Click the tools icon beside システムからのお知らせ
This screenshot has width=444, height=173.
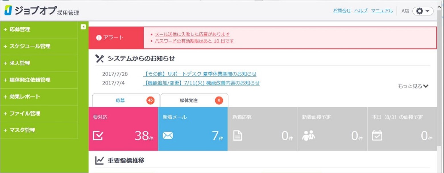(x=99, y=59)
